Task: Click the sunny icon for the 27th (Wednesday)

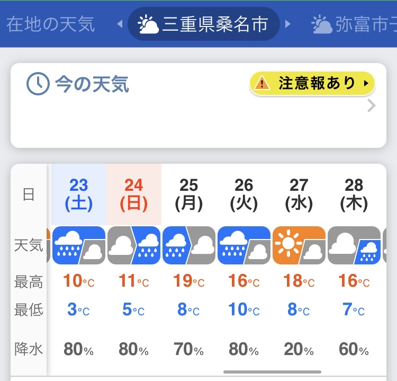Action: click(x=299, y=245)
